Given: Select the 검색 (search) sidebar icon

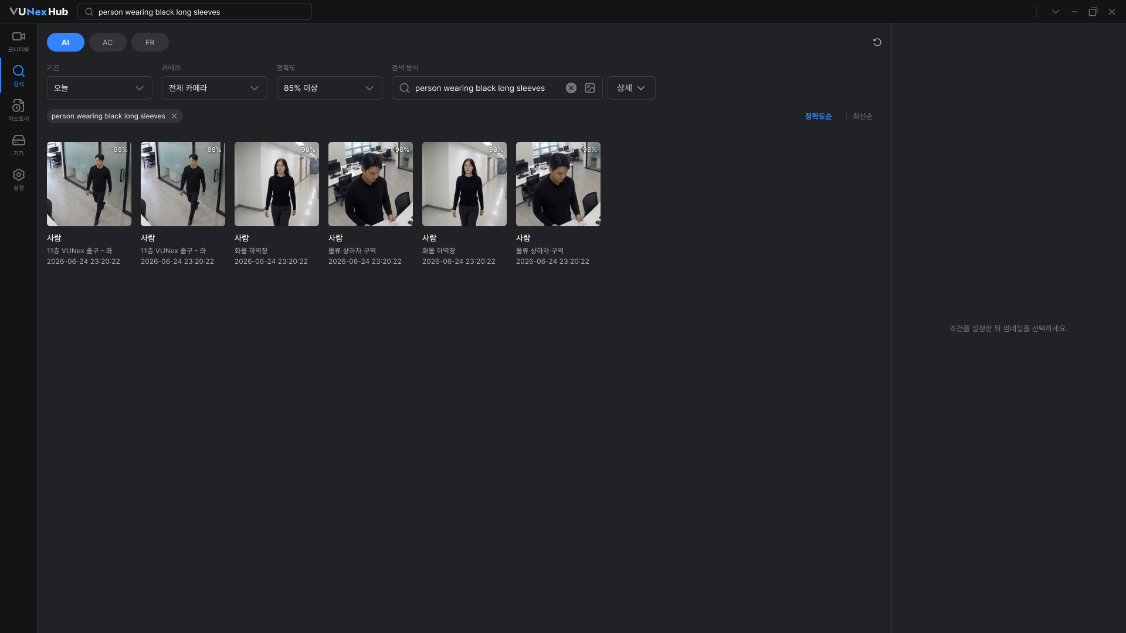Looking at the screenshot, I should 18,76.
